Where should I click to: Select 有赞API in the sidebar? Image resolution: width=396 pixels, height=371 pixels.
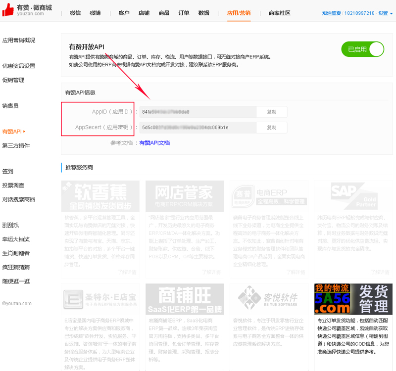[14, 132]
